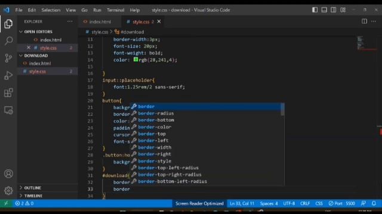Open the Selection menu

click(x=51, y=10)
